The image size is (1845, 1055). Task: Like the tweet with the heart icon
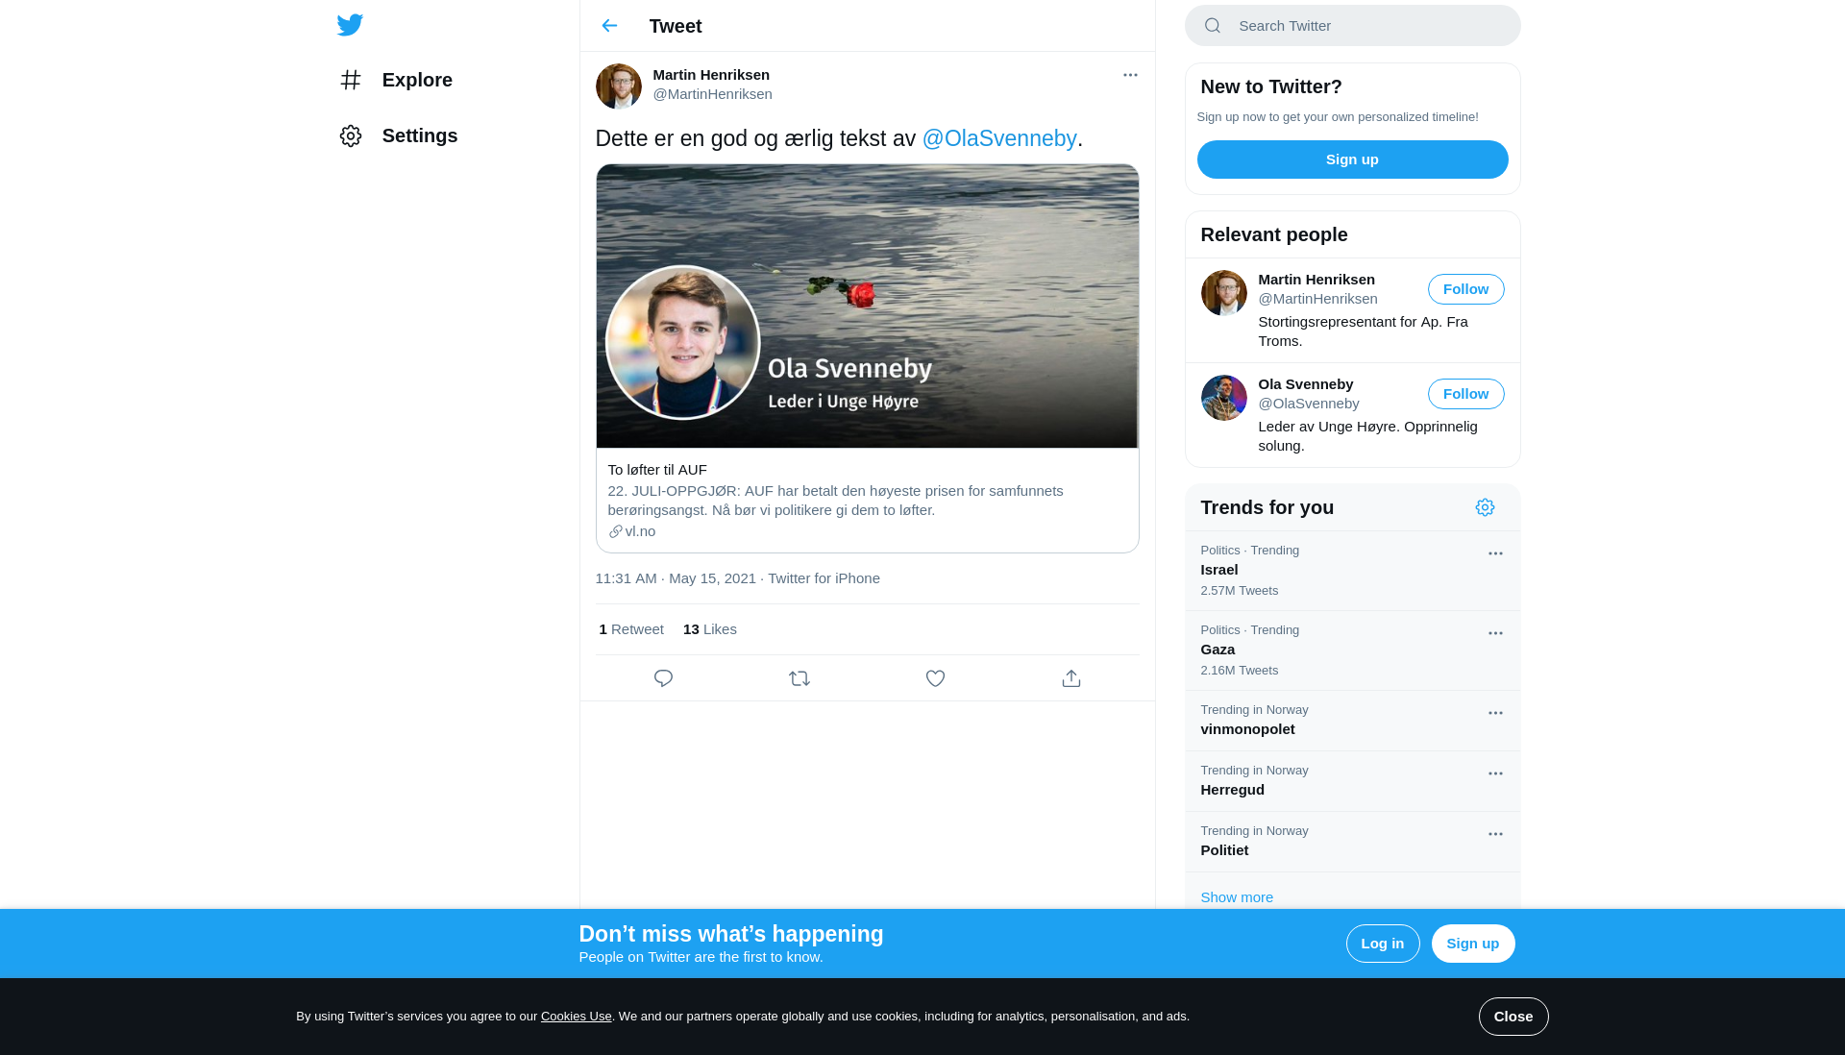click(x=935, y=678)
